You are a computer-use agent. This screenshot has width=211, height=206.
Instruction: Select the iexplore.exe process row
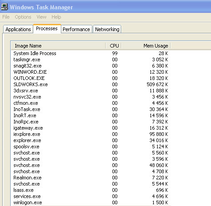click(91, 134)
